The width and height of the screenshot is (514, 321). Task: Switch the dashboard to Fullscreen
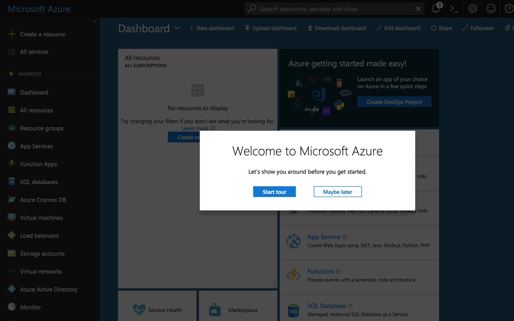point(478,28)
